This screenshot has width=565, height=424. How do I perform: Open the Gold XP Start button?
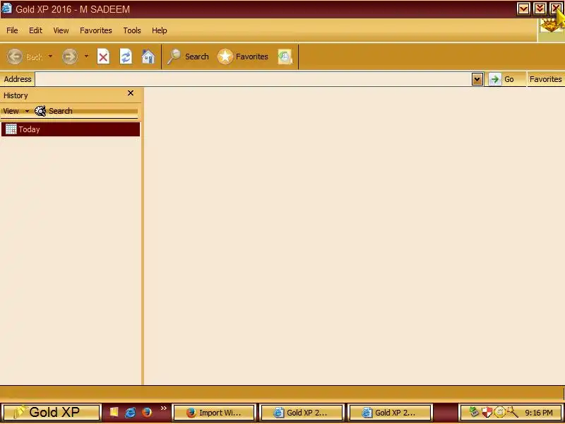click(x=51, y=413)
